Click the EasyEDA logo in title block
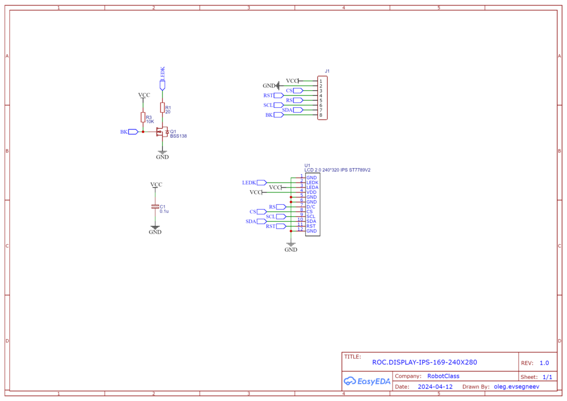Screen dimensions: 567x401 (367, 381)
